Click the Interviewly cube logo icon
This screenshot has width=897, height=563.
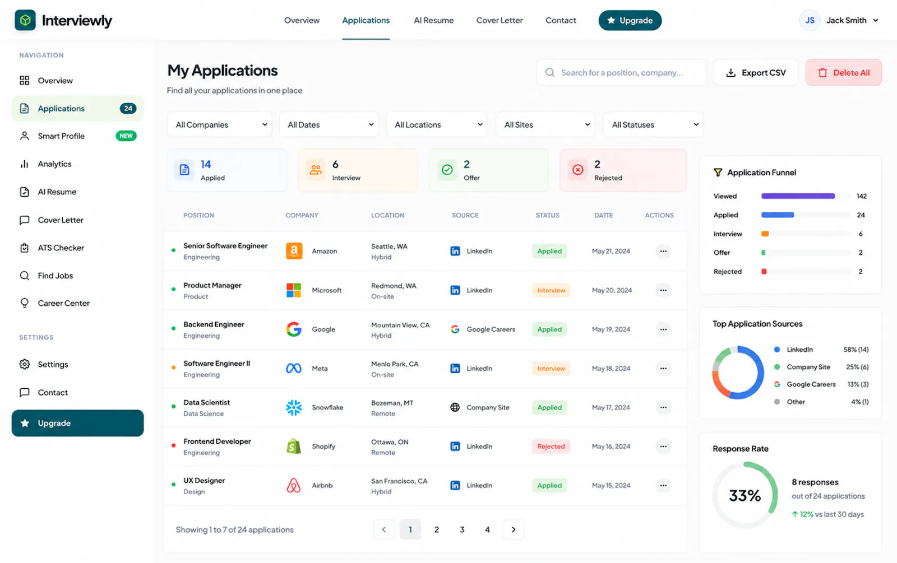tap(25, 21)
